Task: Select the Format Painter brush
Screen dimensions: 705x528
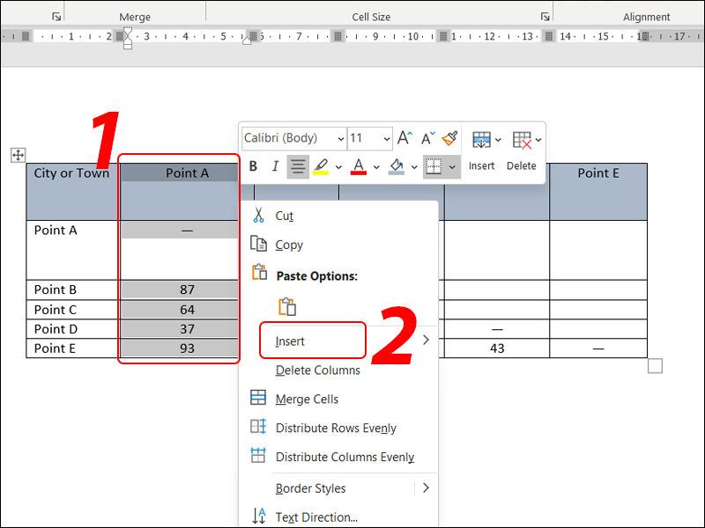Action: [x=449, y=138]
